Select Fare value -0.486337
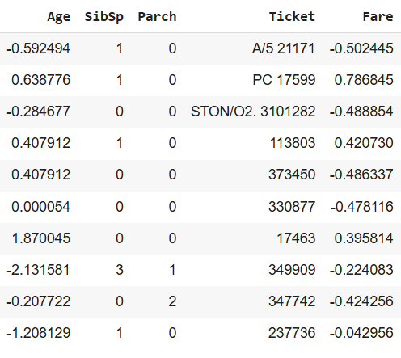This screenshot has width=401, height=358. point(361,175)
